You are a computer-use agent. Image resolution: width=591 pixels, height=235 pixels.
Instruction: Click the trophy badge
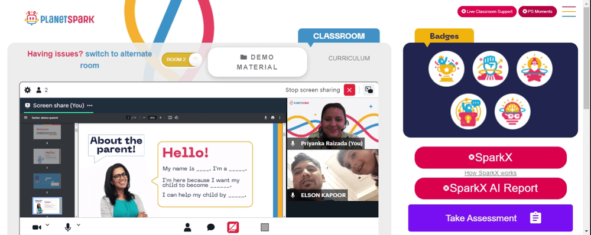[x=446, y=69]
